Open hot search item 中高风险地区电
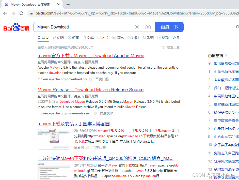239x180 pixels. (226, 96)
